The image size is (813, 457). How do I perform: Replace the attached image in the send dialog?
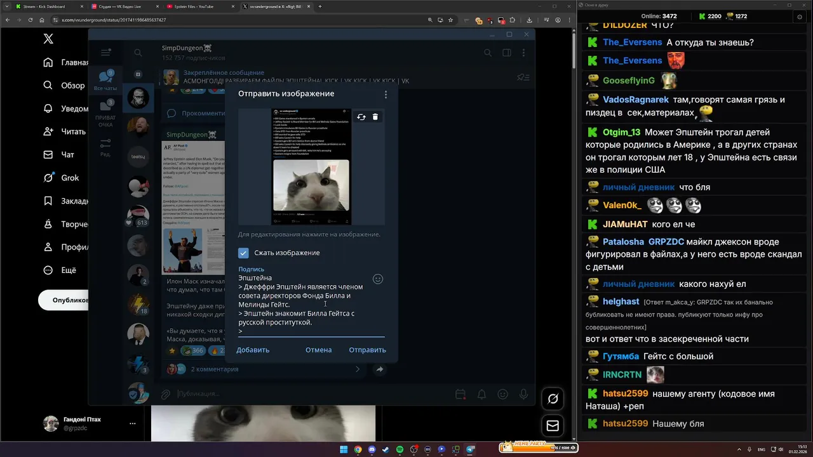(x=361, y=117)
